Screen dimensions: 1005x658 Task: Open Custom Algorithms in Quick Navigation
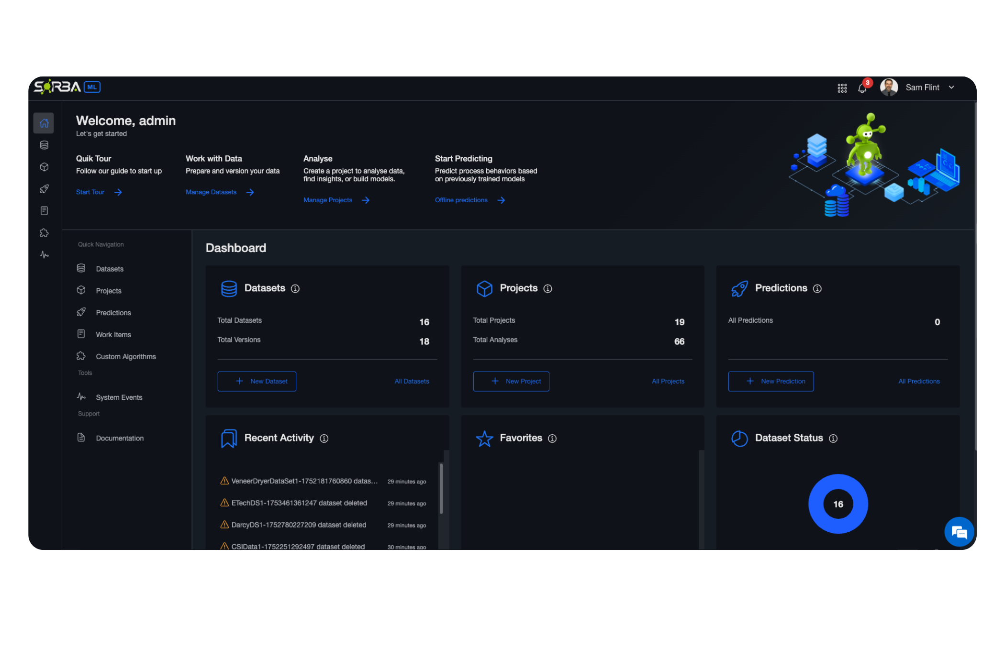[x=125, y=357]
